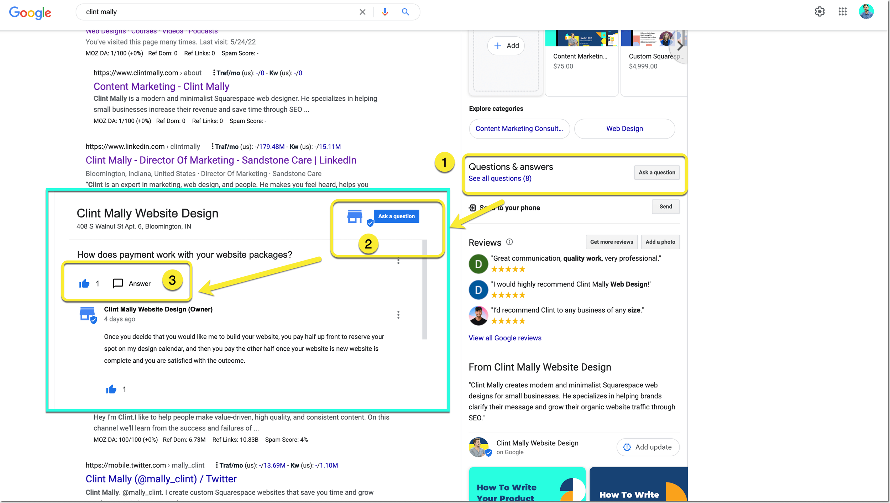
Task: Select Content Marketing Consult category chip
Action: pyautogui.click(x=519, y=129)
